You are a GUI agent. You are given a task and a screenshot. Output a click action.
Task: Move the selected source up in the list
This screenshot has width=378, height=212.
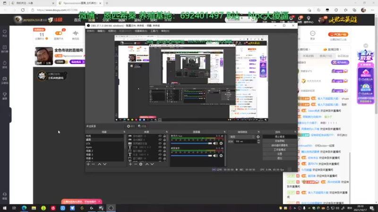point(147,164)
